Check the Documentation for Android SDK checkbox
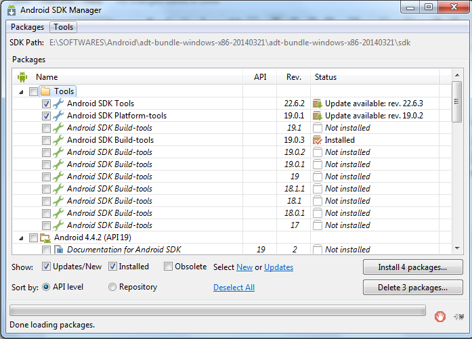This screenshot has width=472, height=339. coord(46,250)
